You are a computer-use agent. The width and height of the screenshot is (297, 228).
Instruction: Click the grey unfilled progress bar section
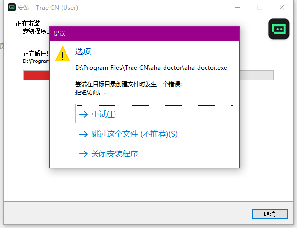(256, 75)
